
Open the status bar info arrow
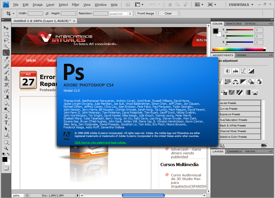pyautogui.click(x=78, y=195)
